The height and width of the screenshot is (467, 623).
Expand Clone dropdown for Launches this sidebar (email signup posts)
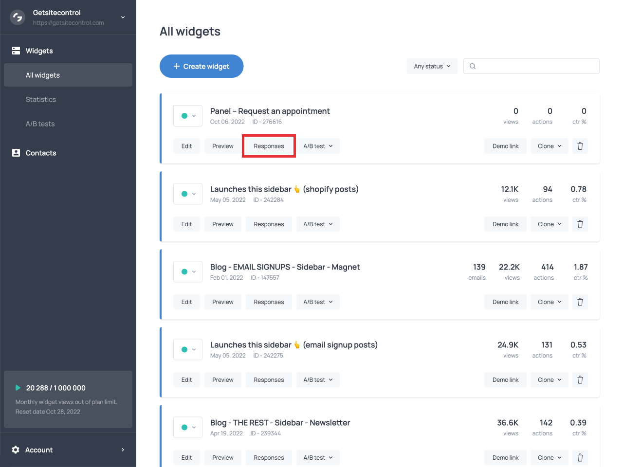549,380
